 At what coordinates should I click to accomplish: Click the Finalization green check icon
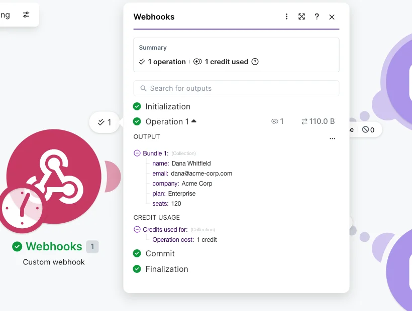(137, 269)
